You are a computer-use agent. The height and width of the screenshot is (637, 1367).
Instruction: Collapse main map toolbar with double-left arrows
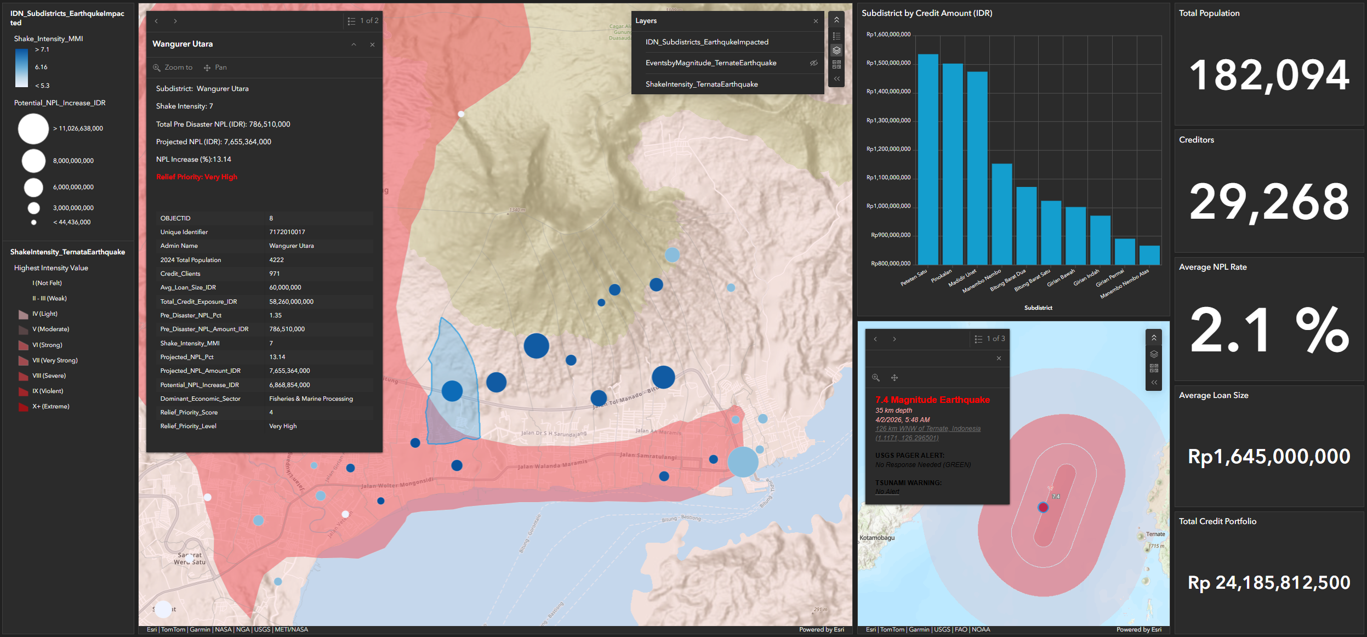pyautogui.click(x=836, y=79)
